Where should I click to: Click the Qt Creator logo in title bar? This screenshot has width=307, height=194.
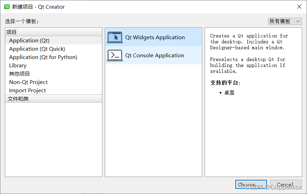click(7, 7)
